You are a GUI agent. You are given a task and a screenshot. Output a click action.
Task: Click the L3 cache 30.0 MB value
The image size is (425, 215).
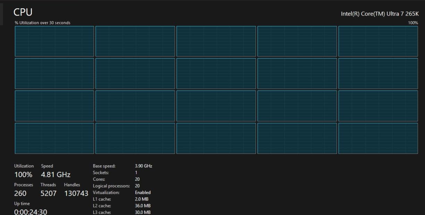143,212
